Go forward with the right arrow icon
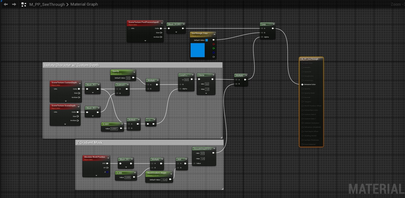 pyautogui.click(x=14, y=4)
